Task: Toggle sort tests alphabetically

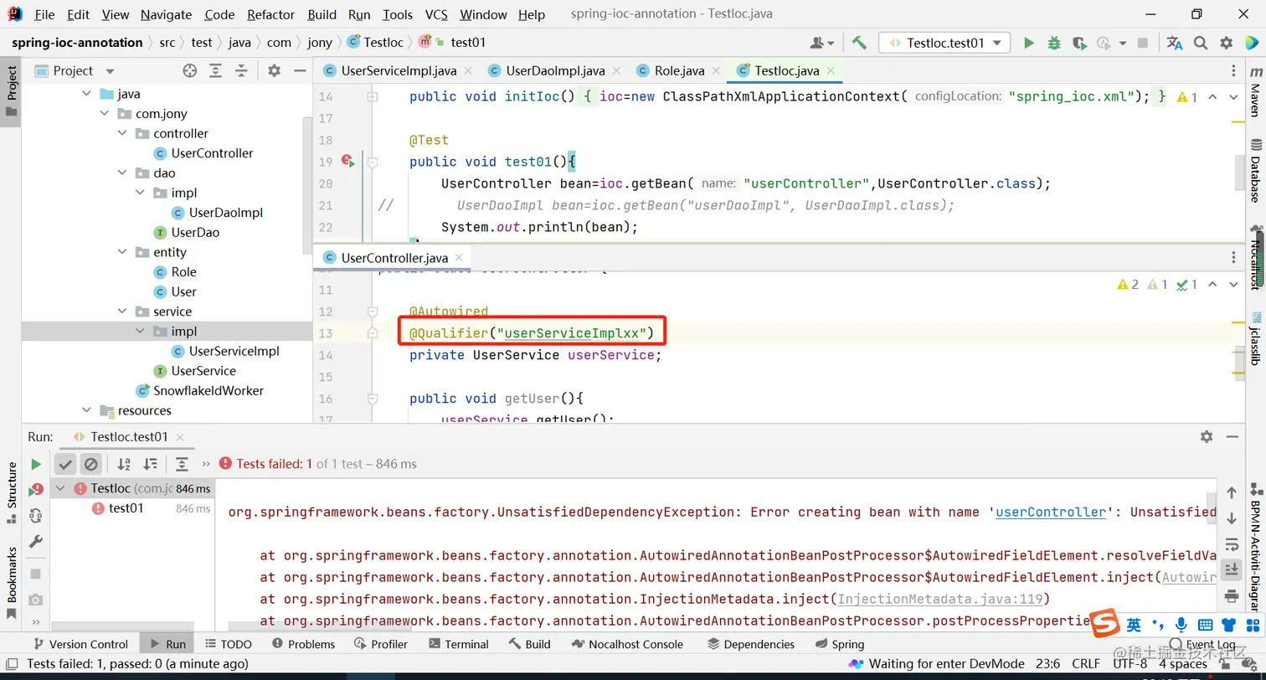Action: point(124,464)
